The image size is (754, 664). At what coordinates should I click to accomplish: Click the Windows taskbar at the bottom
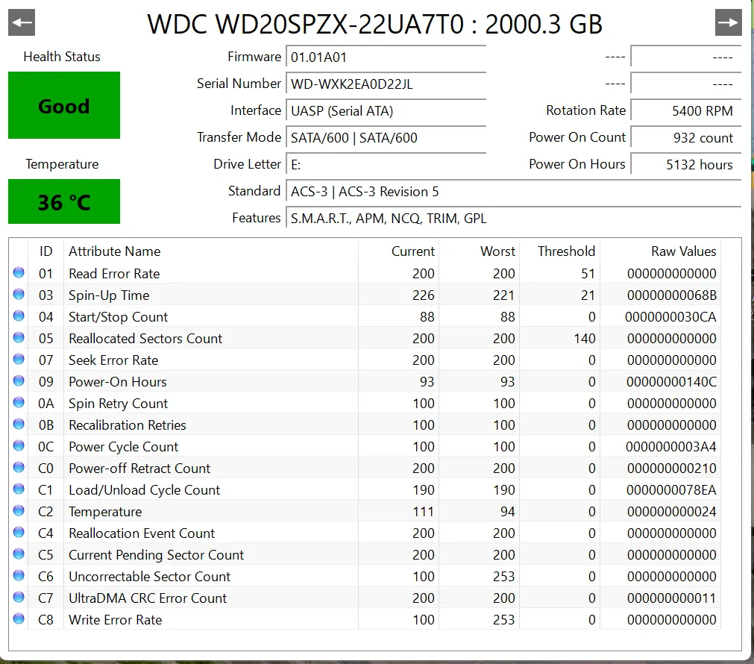377,660
